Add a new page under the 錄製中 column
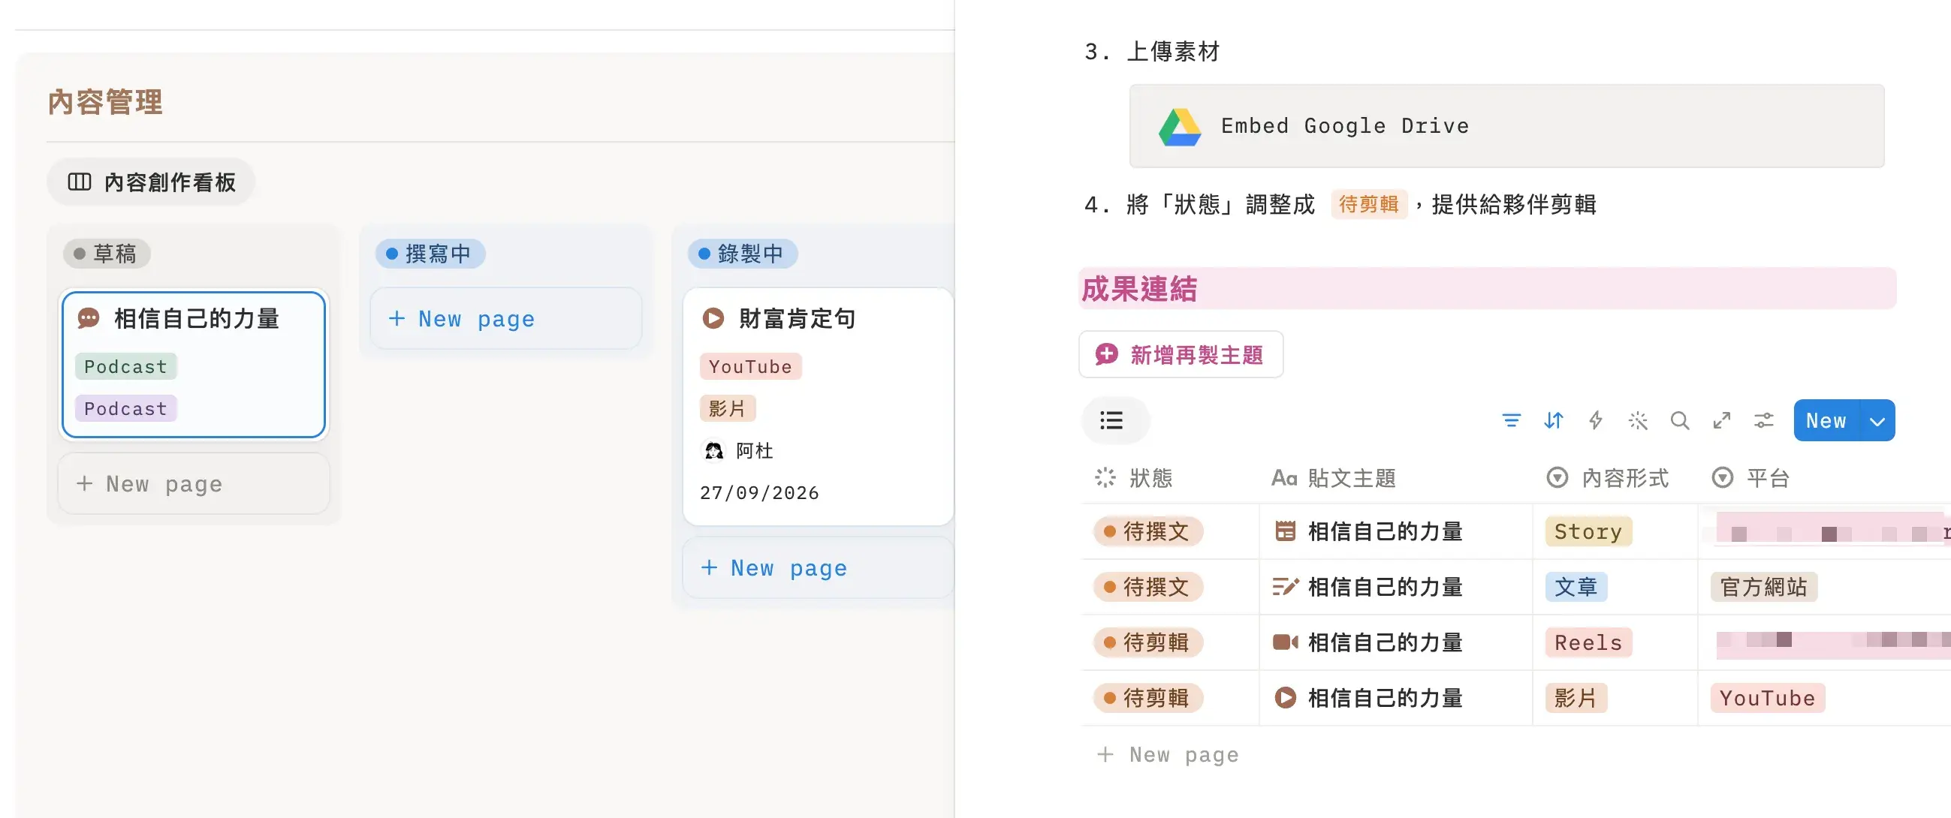 coord(818,567)
